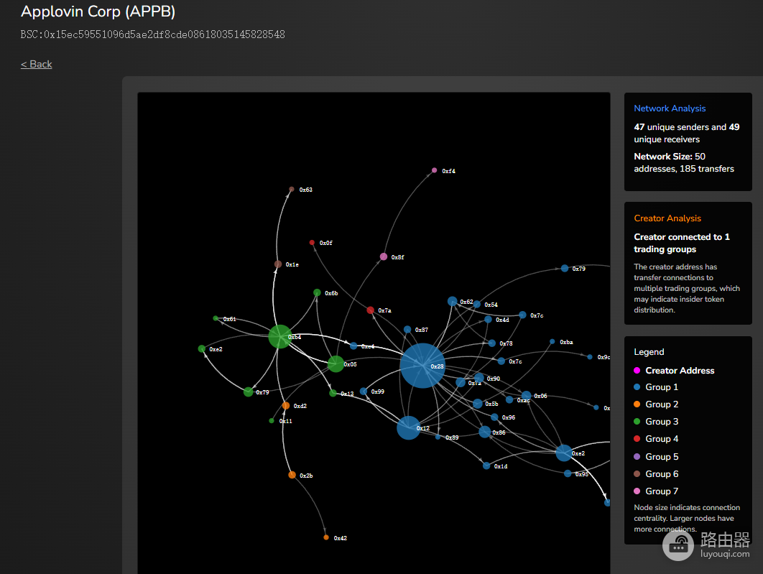Click the small green 0x11 node
This screenshot has height=574, width=763.
pos(272,421)
